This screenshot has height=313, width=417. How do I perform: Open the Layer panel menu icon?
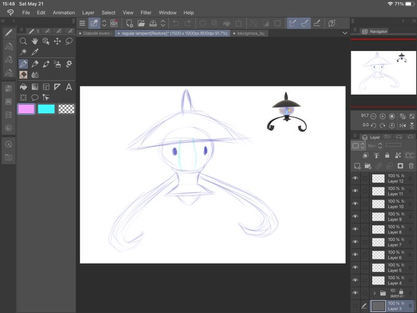pos(355,136)
